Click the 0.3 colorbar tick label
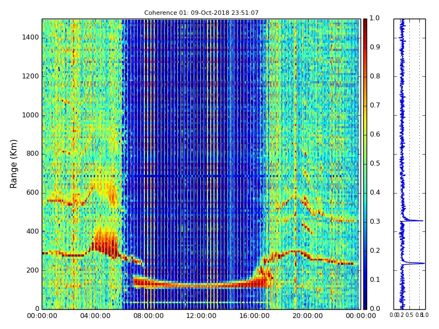The height and width of the screenshot is (329, 439). 375,222
